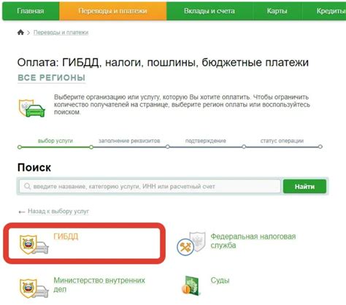346x305 pixels.
Task: Click the заполнение реквизитов step label
Action: [x=129, y=141]
